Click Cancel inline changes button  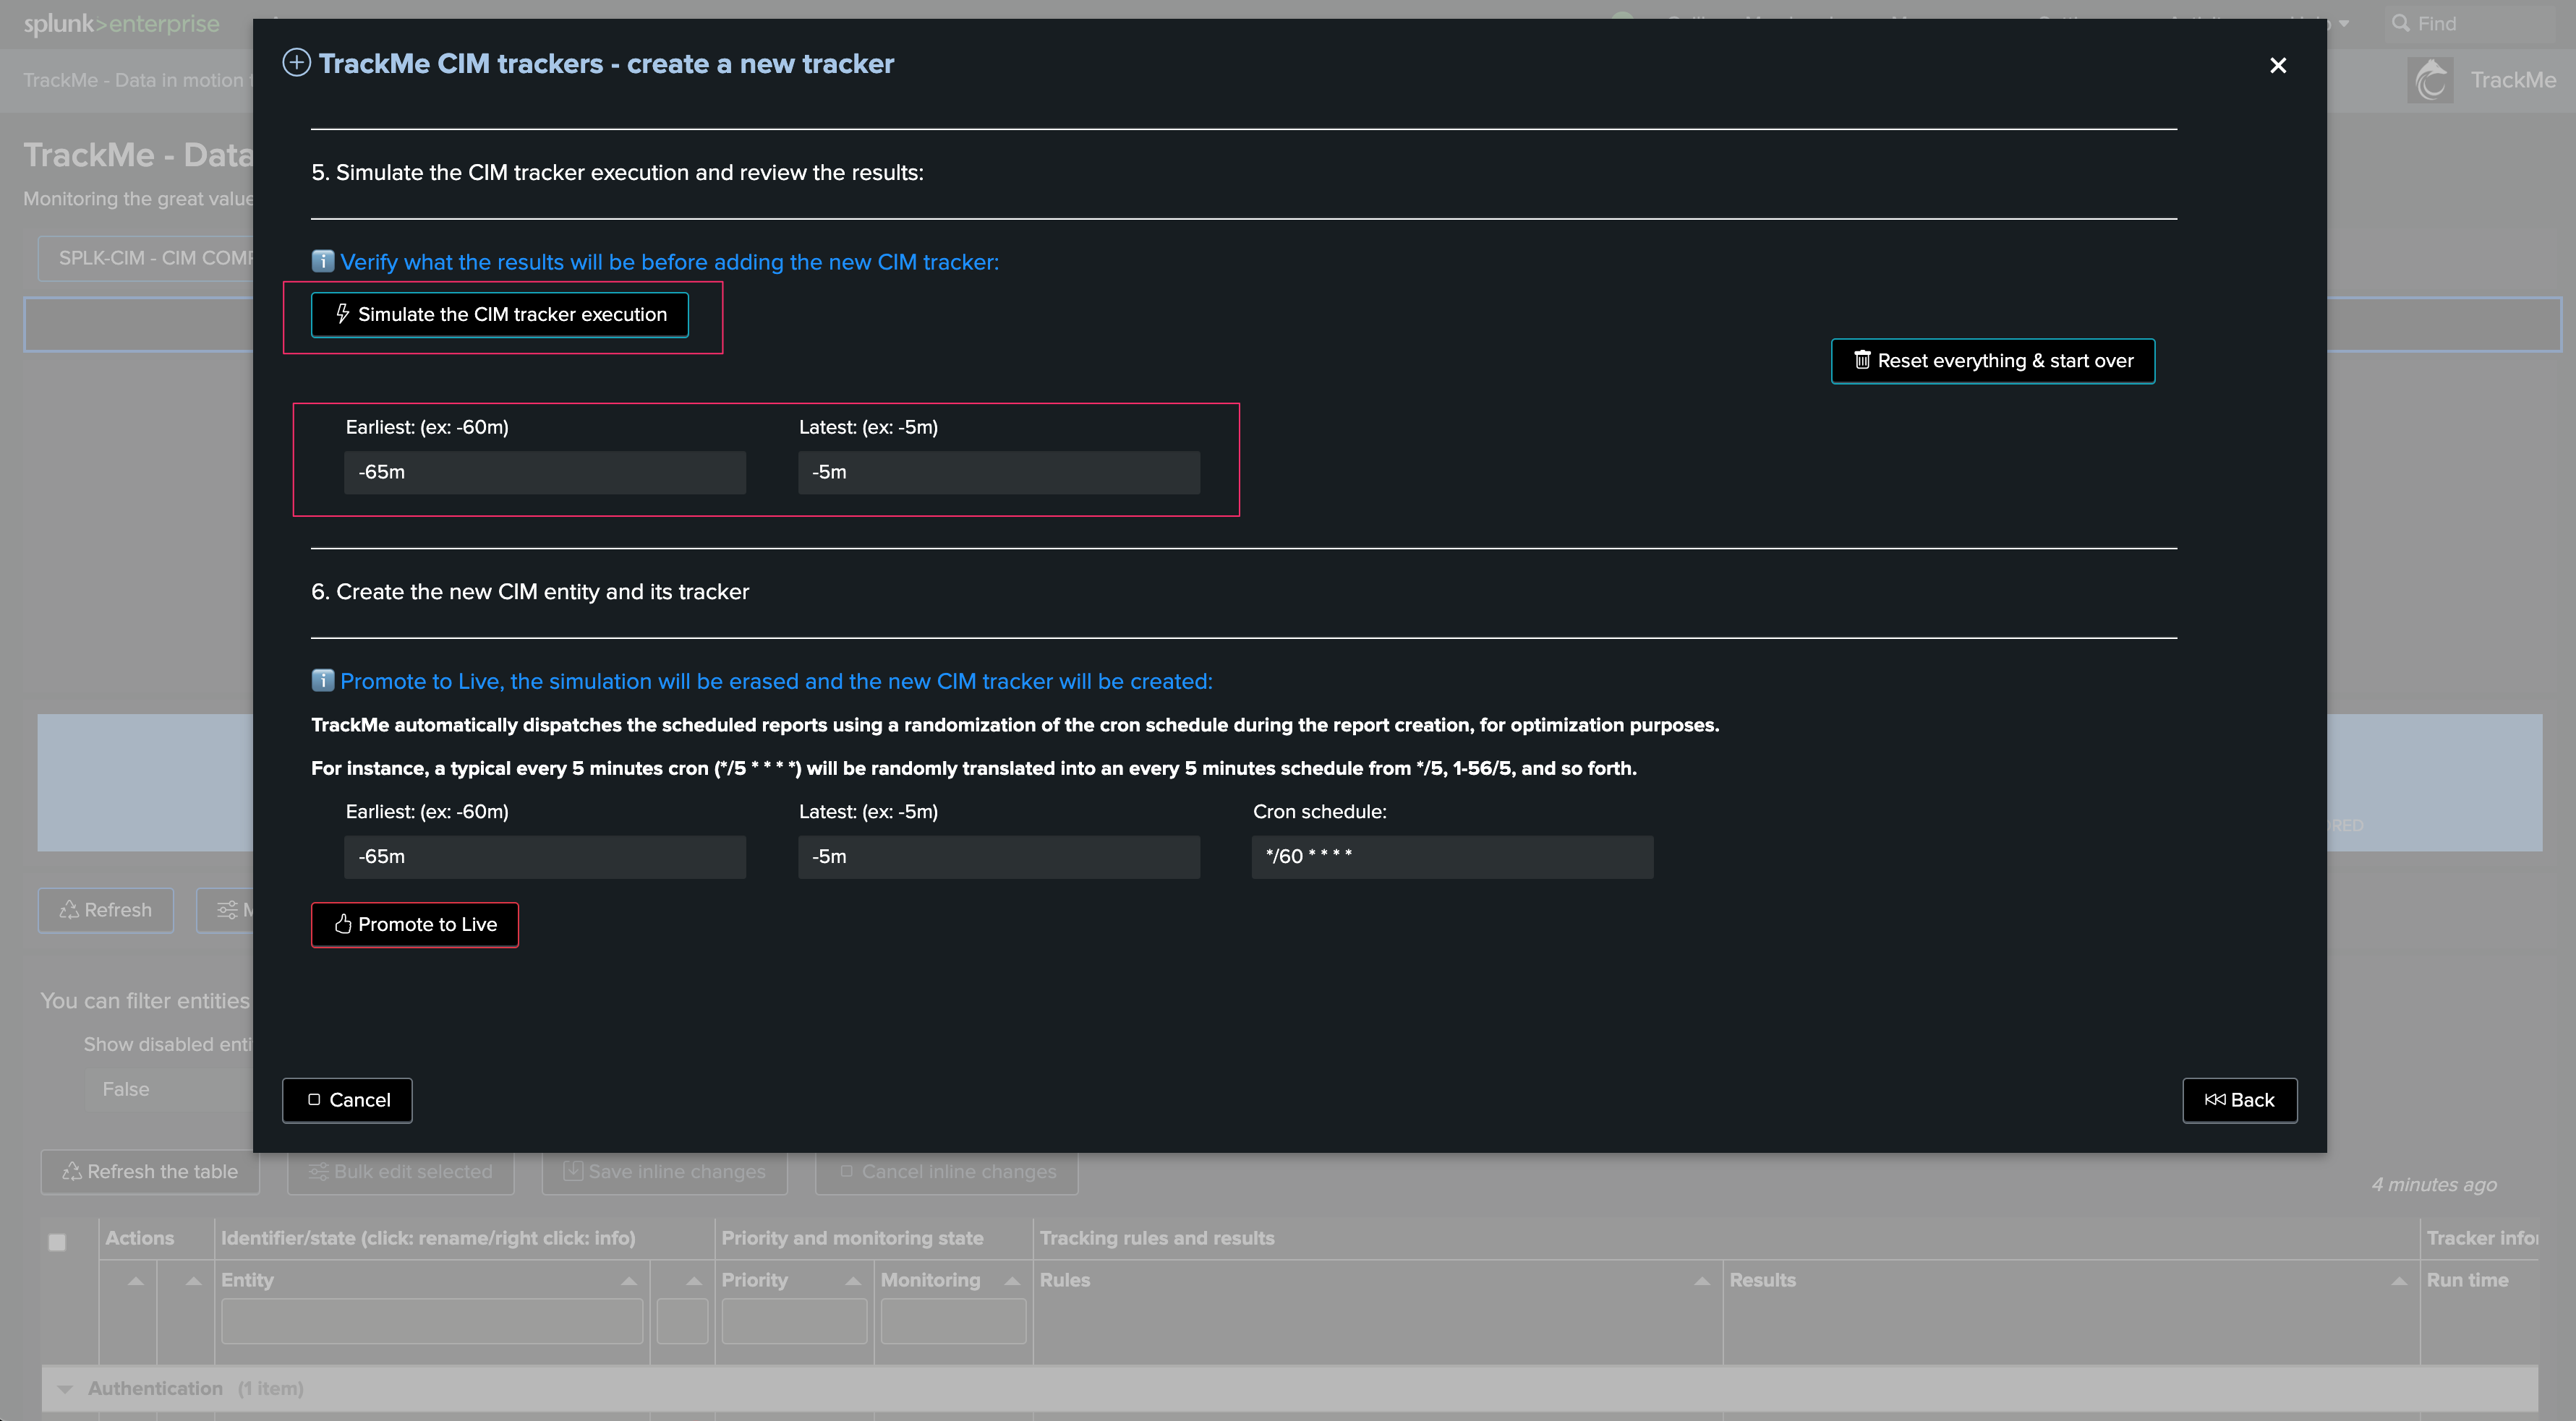coord(947,1171)
